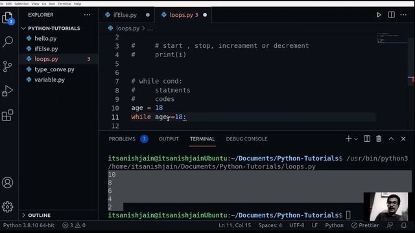Open editor More Actions ellipsis
The width and height of the screenshot is (415, 233).
click(403, 15)
